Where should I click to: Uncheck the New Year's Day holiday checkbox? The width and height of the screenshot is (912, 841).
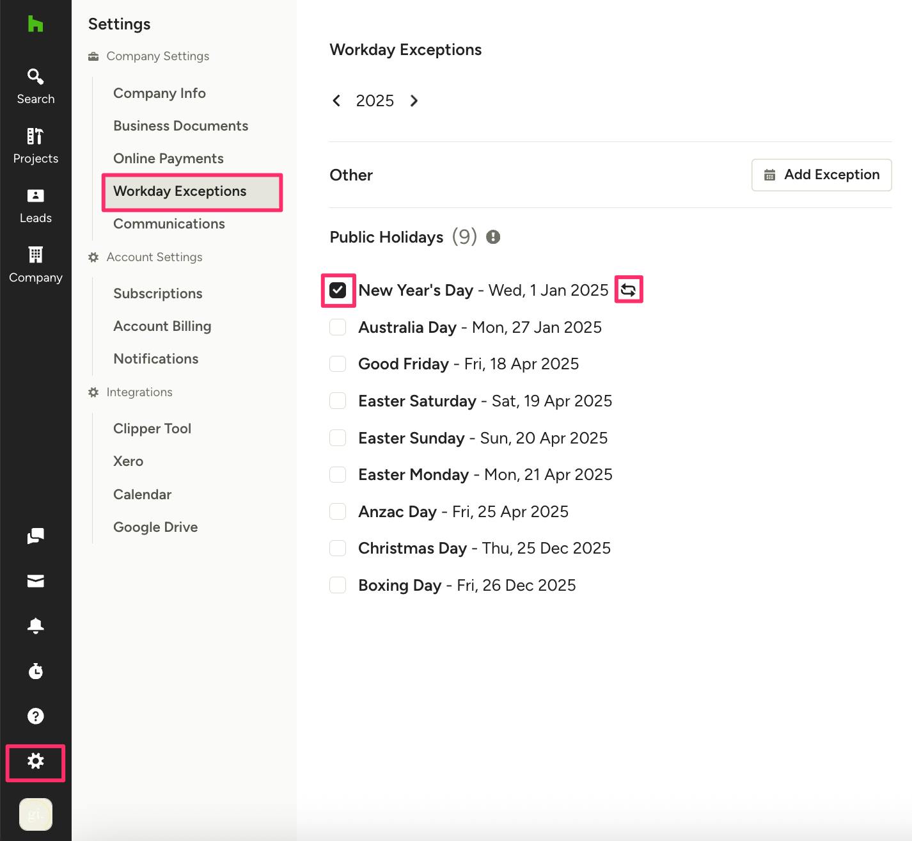(338, 291)
